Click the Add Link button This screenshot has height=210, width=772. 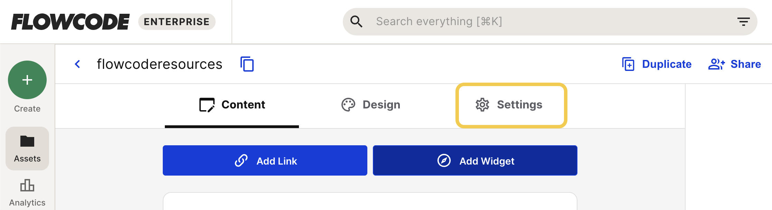point(265,160)
